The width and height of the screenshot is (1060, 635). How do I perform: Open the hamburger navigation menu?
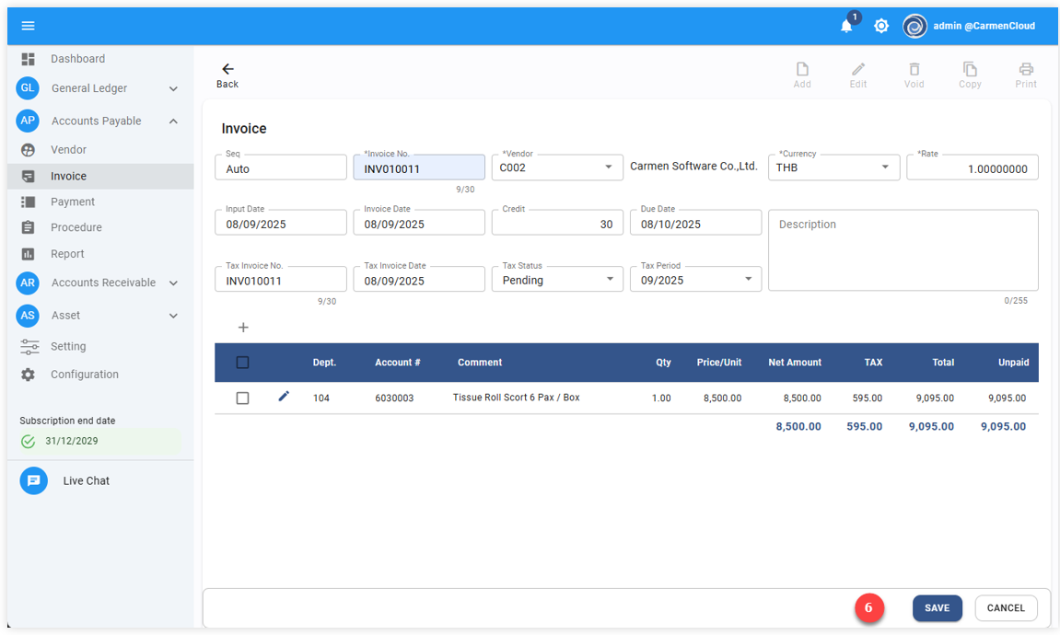pos(28,26)
